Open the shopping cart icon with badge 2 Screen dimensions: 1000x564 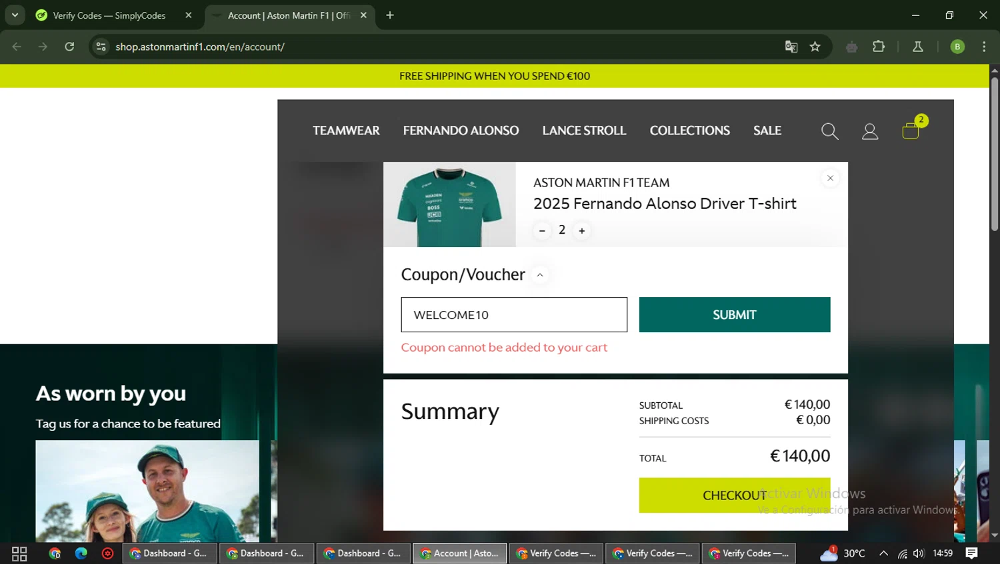[x=913, y=128]
